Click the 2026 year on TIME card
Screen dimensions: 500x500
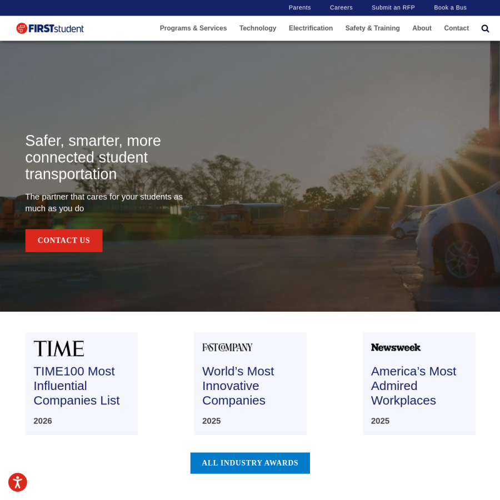click(43, 421)
